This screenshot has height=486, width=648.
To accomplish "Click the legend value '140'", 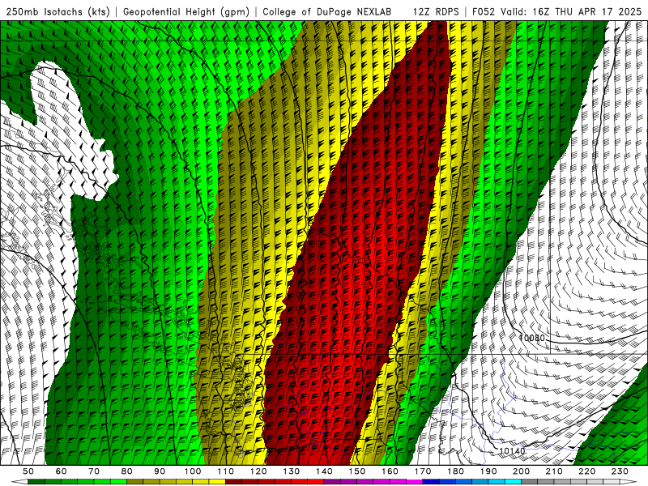I will [x=325, y=471].
